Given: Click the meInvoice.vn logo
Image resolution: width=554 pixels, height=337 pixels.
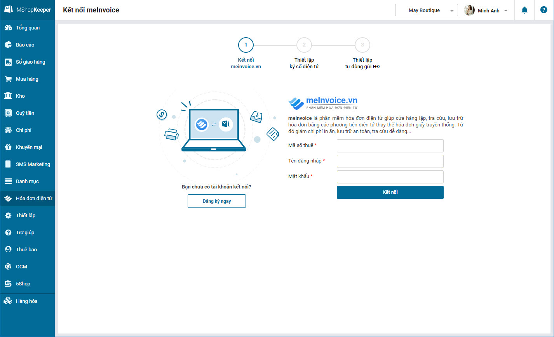Looking at the screenshot, I should point(323,103).
